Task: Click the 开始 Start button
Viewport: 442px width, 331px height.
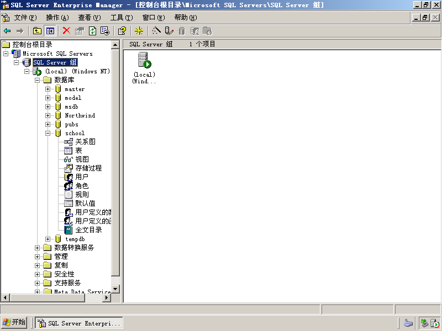Action: pyautogui.click(x=14, y=322)
